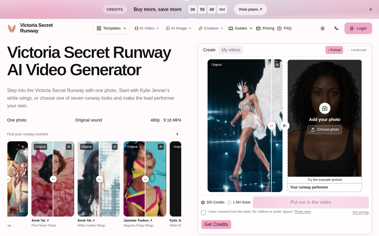
Task: Click the Guides book icon
Action: click(231, 28)
